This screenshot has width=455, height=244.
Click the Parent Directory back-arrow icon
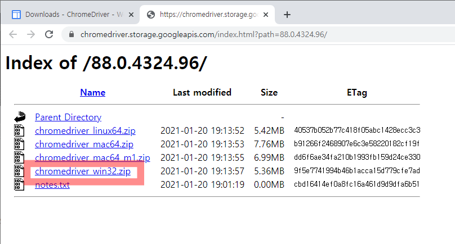20,117
